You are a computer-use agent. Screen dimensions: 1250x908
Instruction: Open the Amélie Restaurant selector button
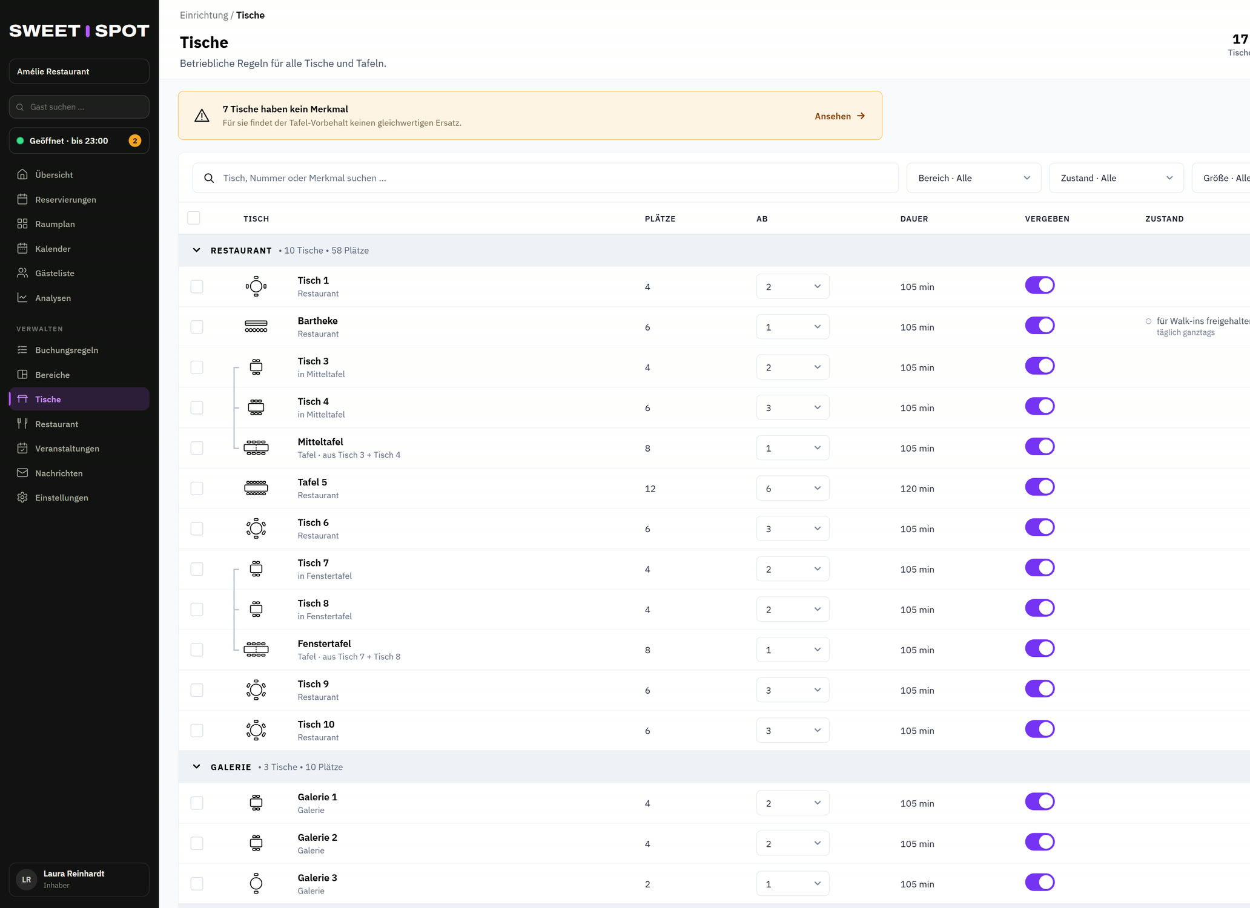click(x=79, y=71)
